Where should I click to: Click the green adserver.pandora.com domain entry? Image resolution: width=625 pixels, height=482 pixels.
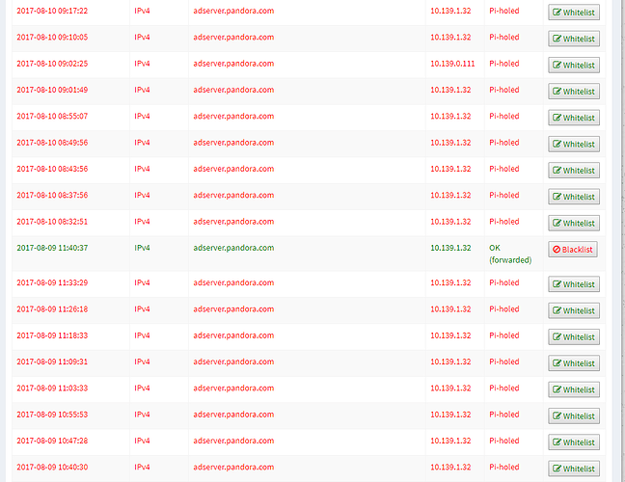(x=232, y=248)
